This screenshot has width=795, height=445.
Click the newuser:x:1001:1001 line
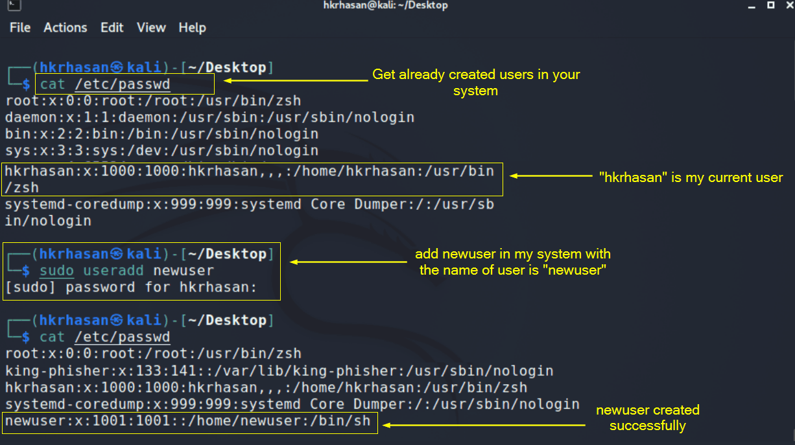point(187,421)
